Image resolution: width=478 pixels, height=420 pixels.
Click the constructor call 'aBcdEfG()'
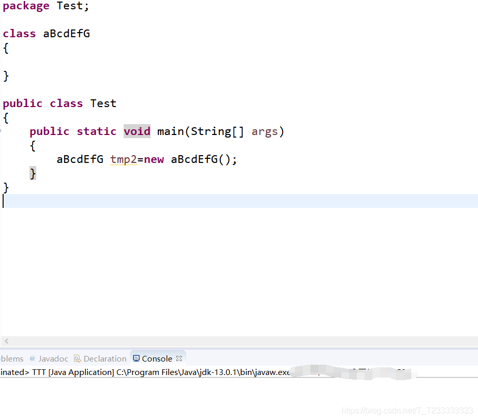click(201, 159)
